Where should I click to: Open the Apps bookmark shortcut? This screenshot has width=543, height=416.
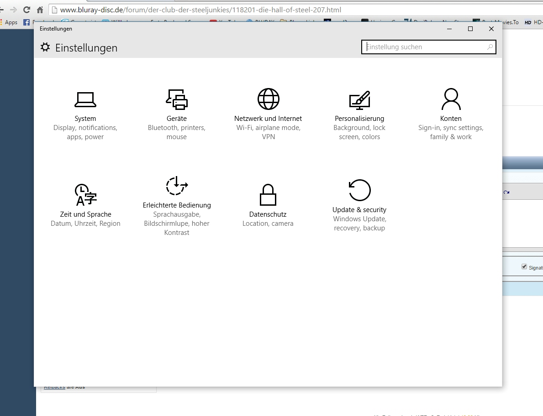coord(8,22)
